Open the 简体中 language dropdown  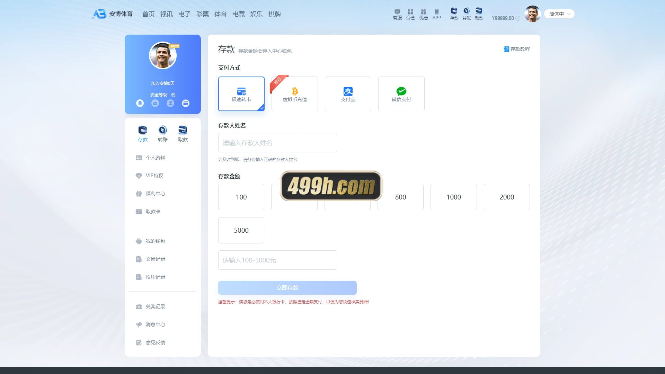[x=559, y=14]
